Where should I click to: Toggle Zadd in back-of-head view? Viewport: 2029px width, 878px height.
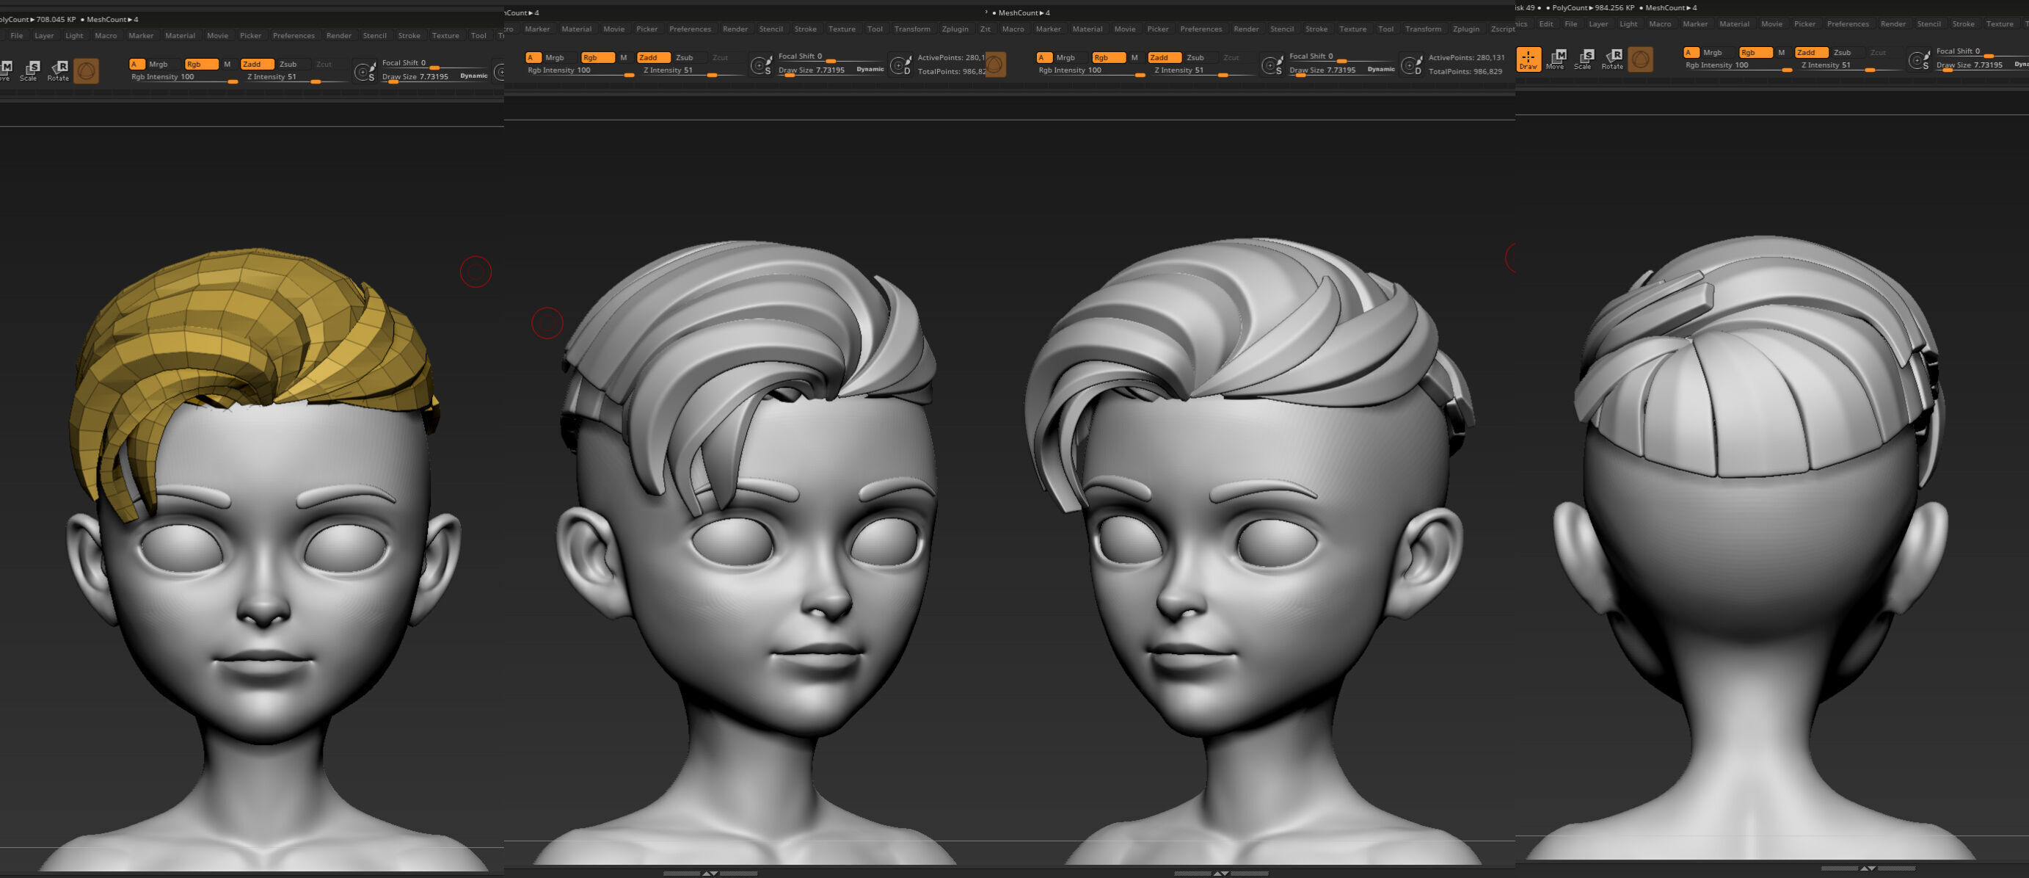tap(1811, 52)
